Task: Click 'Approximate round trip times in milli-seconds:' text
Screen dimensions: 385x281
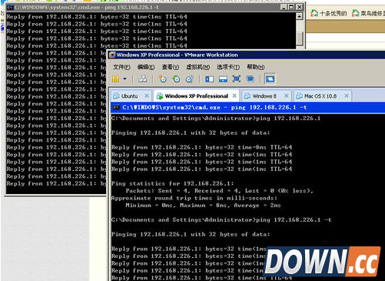Action: point(194,198)
